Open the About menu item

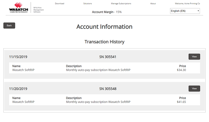tap(153, 3)
